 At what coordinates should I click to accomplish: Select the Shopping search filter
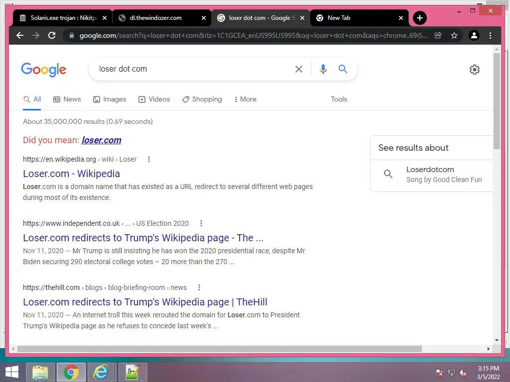click(x=202, y=99)
